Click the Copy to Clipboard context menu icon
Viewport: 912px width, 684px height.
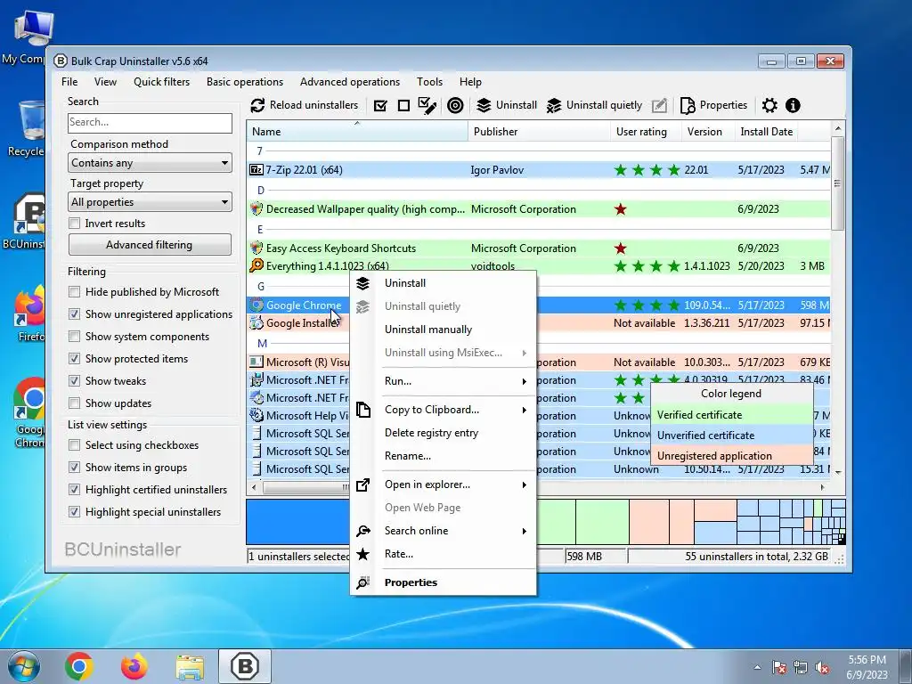pos(363,410)
